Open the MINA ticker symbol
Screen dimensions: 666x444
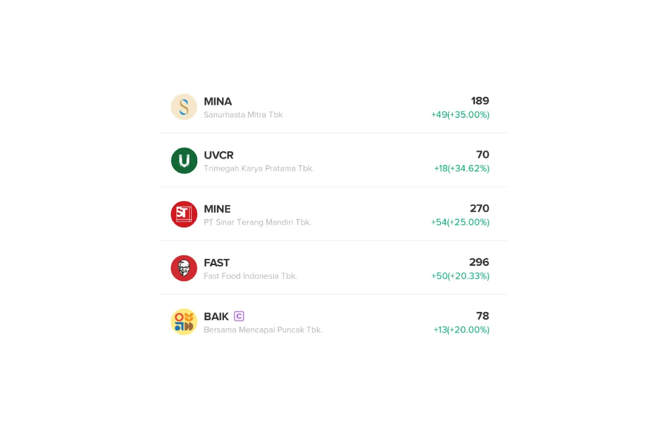[x=218, y=102]
